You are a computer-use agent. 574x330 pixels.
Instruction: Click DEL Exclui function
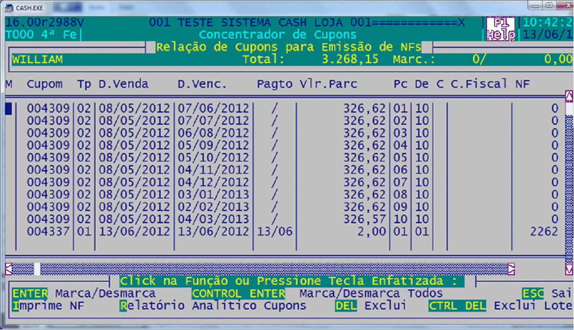pyautogui.click(x=370, y=306)
